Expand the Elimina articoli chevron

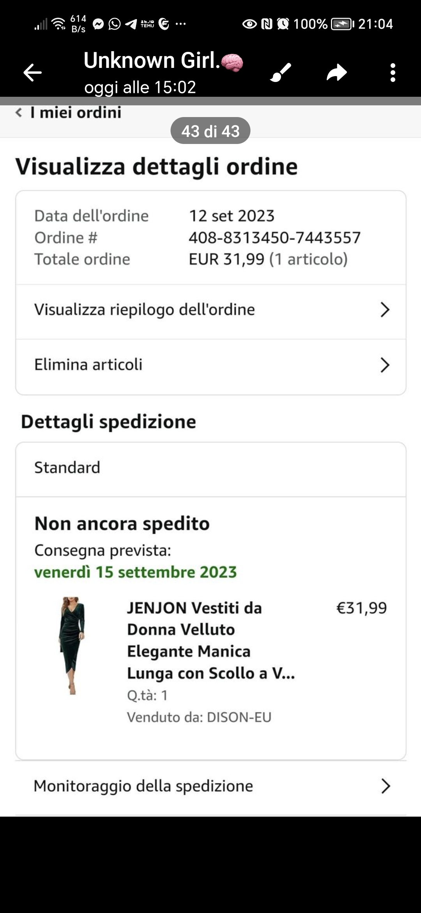click(x=385, y=365)
